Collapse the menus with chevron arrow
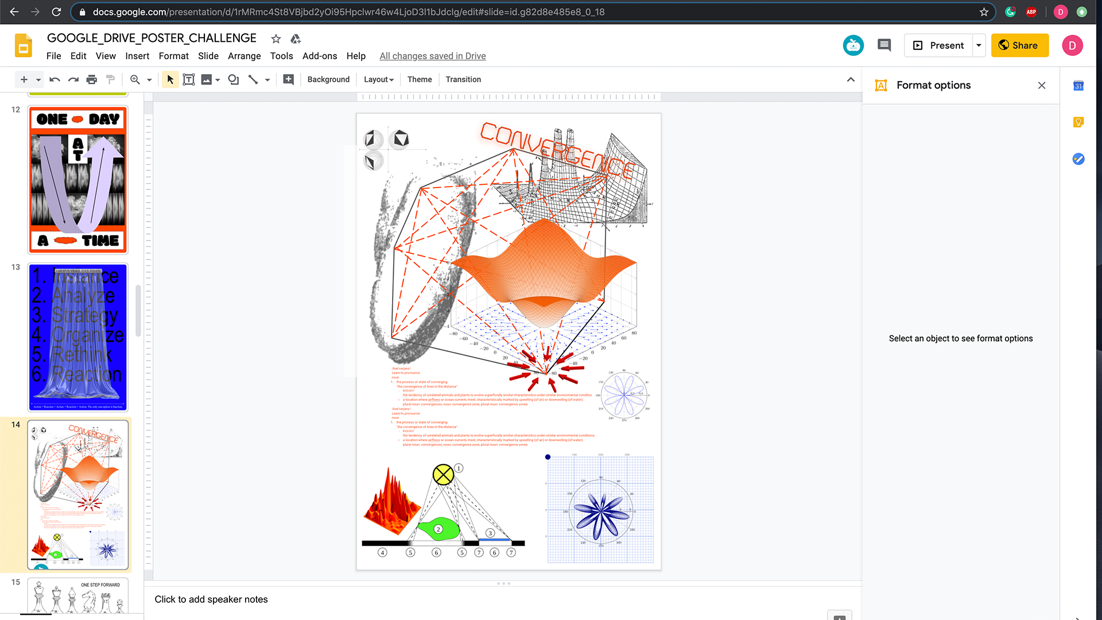 coord(851,80)
